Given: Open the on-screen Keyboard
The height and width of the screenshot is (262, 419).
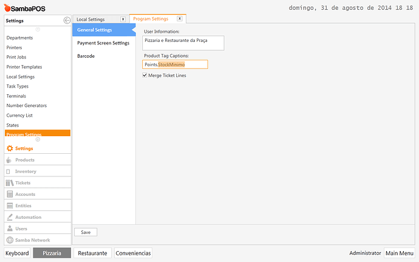Looking at the screenshot, I should pyautogui.click(x=17, y=253).
